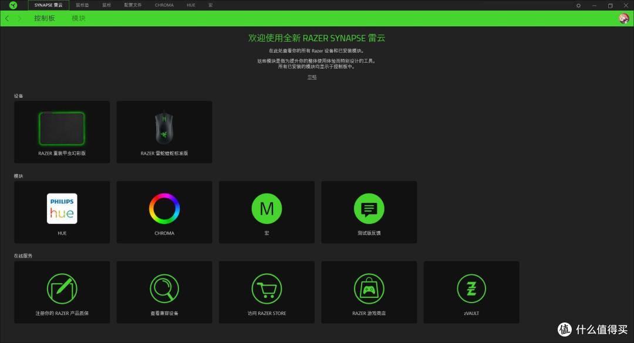Switch to the 鼠标 tab

pyautogui.click(x=106, y=5)
